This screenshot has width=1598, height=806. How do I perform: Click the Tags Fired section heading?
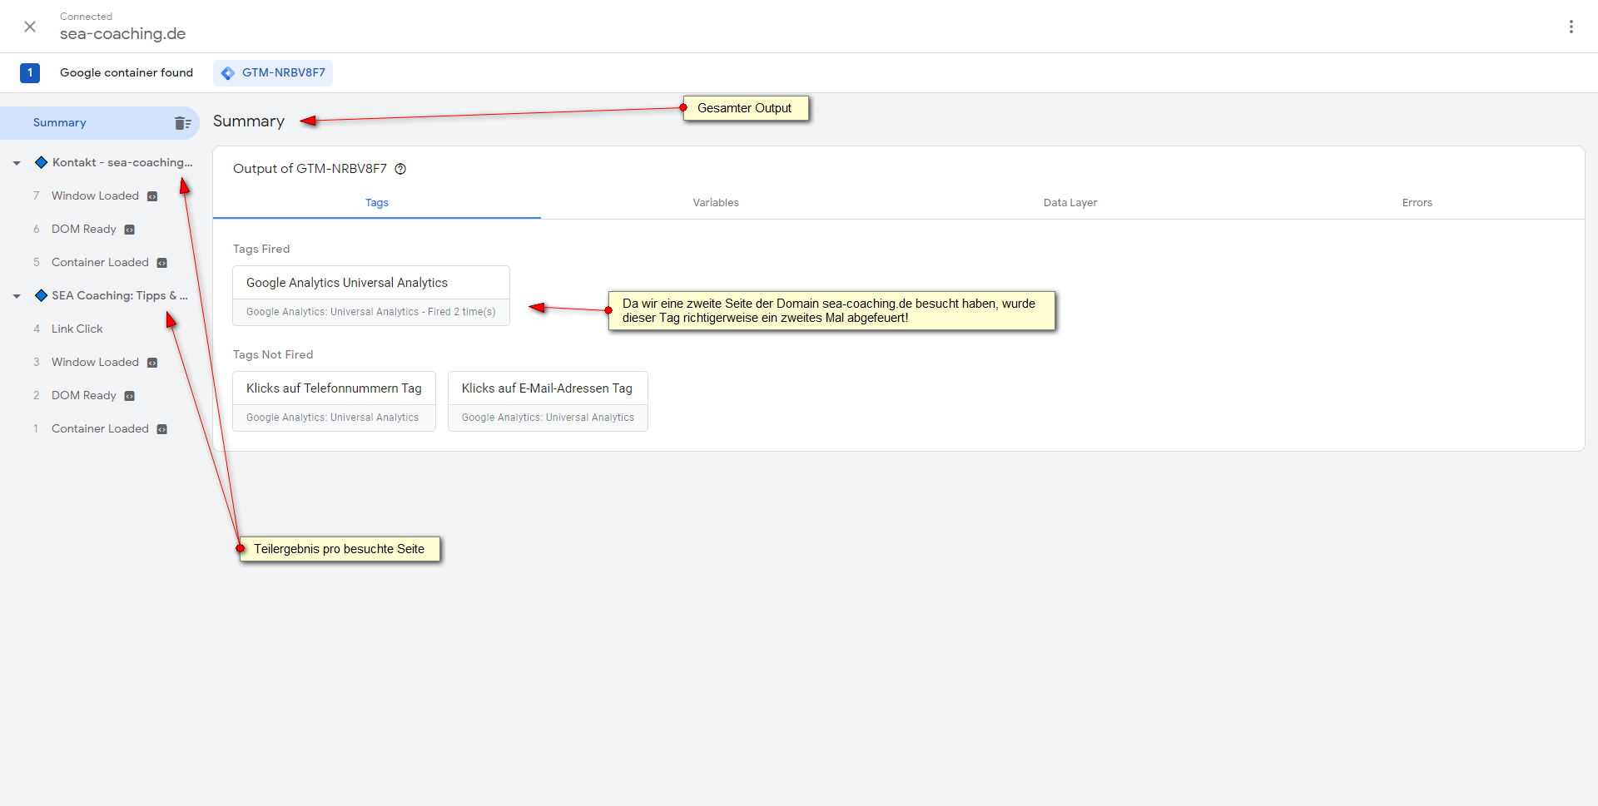click(261, 249)
